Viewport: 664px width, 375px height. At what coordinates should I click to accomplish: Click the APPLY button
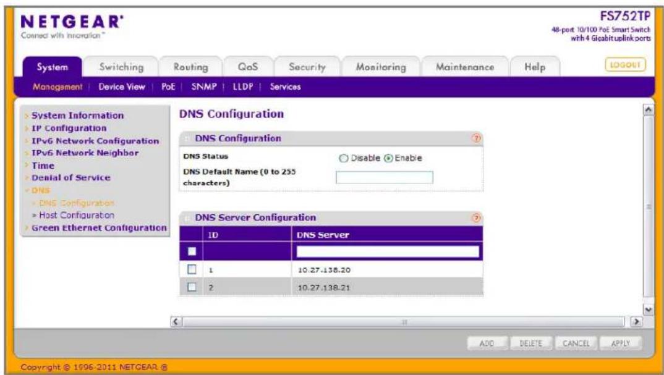point(620,343)
